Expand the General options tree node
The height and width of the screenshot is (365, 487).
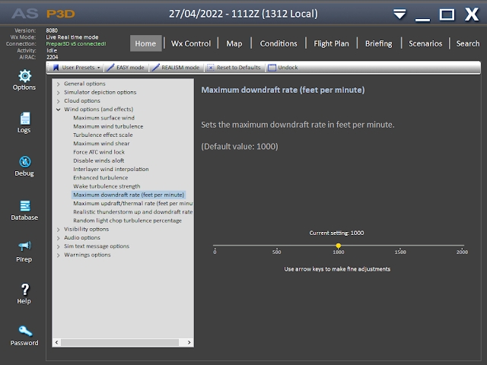click(59, 83)
